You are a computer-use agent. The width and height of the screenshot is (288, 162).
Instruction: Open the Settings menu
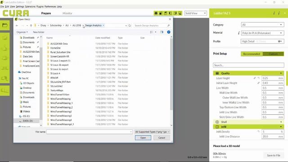pos(20,7)
